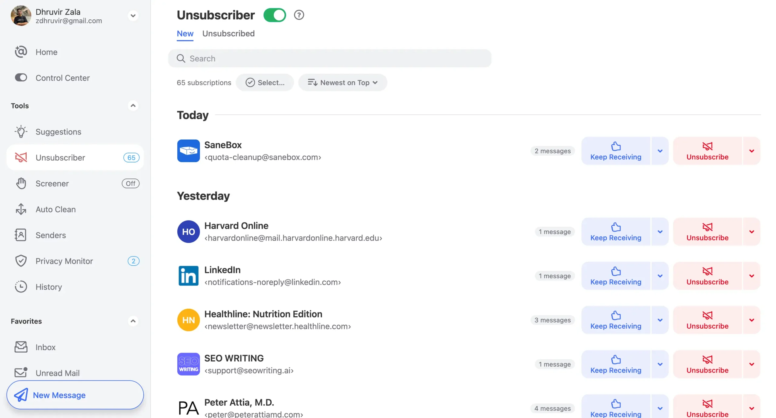Click the Harvard Online HO avatar
Viewport: 776px width, 418px height.
coord(188,231)
